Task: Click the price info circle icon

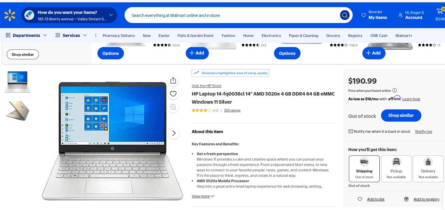Action: pos(395,90)
